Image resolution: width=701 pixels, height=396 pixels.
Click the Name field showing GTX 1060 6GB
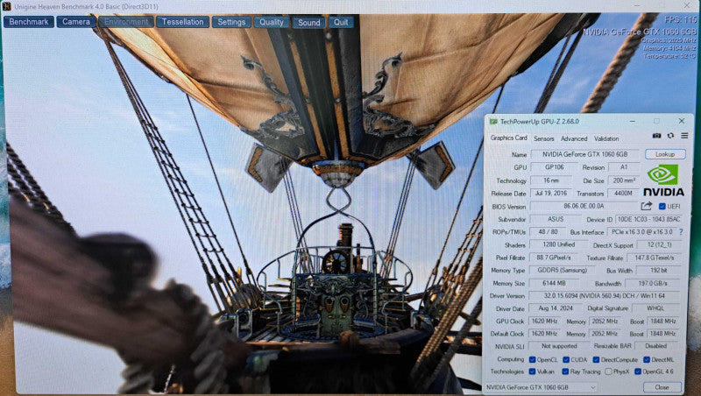[585, 154]
